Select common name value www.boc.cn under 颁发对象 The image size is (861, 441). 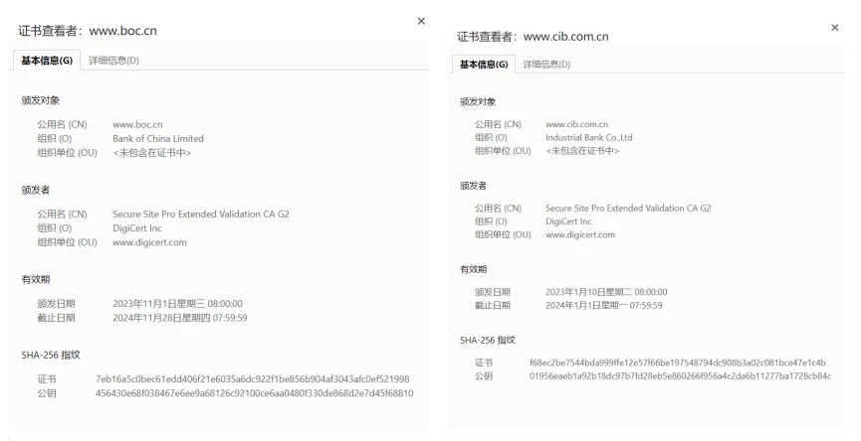coord(137,124)
